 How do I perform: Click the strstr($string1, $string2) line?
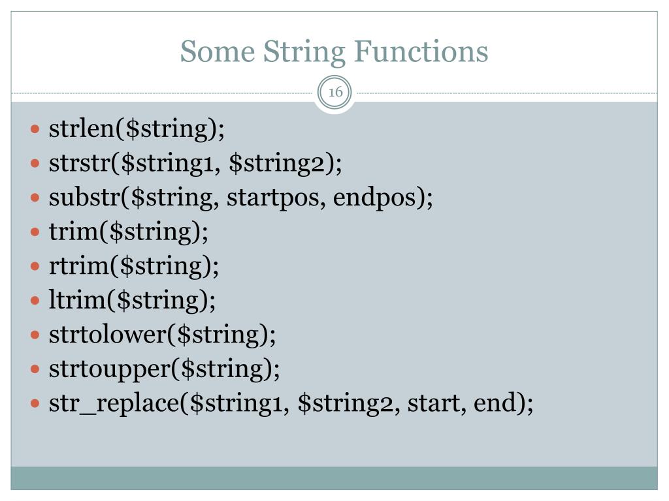195,163
